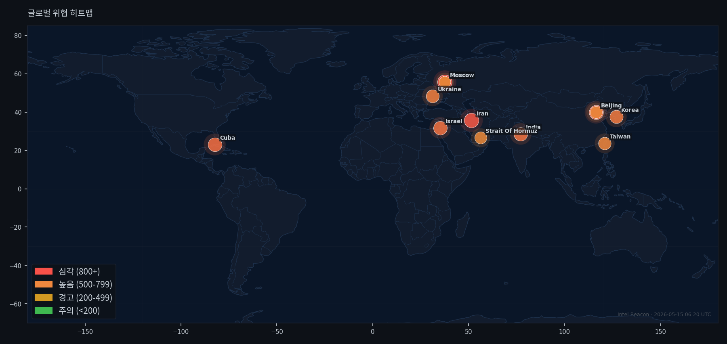Image resolution: width=727 pixels, height=344 pixels.
Task: Click the 심각 (800+) legend text
Action: coord(79,271)
